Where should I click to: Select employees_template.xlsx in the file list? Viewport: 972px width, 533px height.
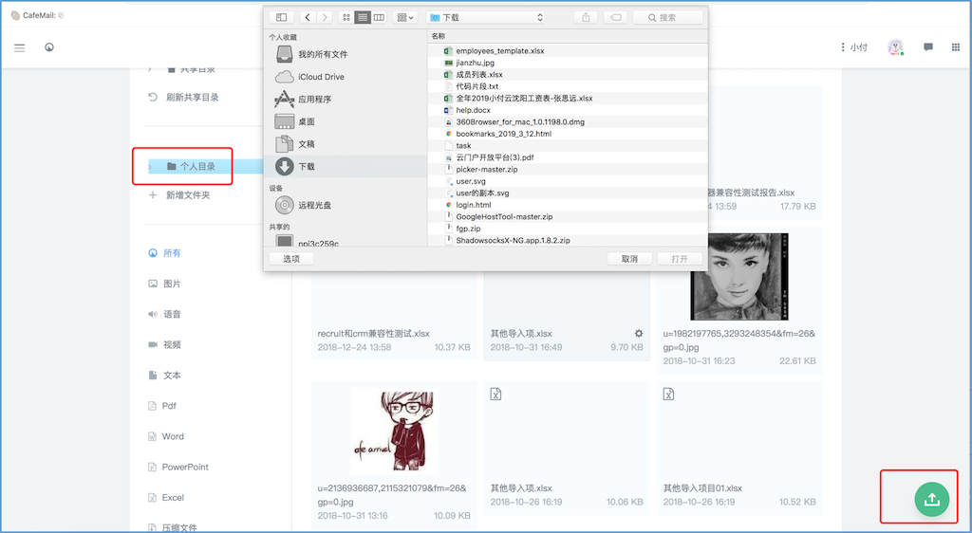pos(499,50)
